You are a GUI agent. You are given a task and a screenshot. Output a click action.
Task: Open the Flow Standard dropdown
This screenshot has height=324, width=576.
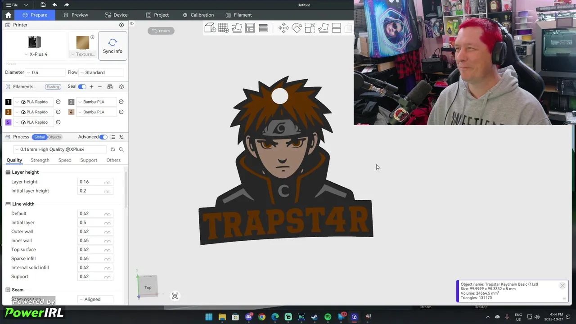[x=101, y=72]
